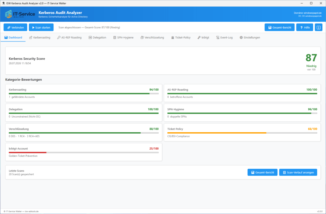Maximize the application window
This screenshot has height=214, width=326.
pos(311,3)
